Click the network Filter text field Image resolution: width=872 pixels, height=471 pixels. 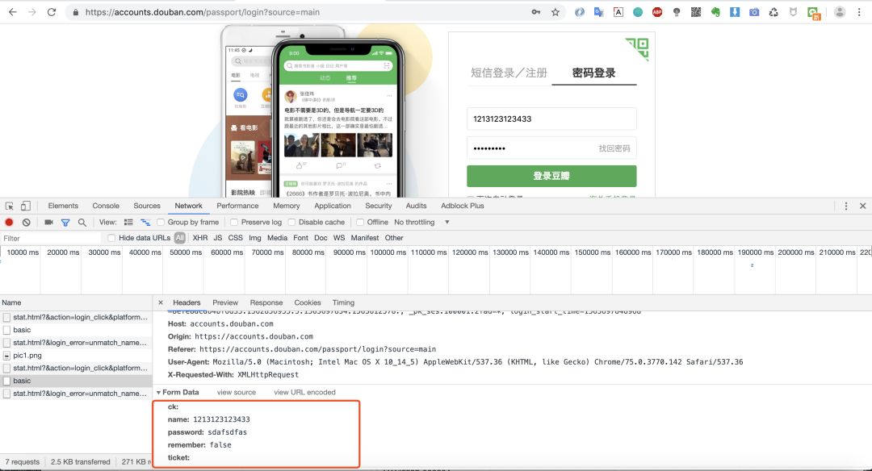click(51, 238)
